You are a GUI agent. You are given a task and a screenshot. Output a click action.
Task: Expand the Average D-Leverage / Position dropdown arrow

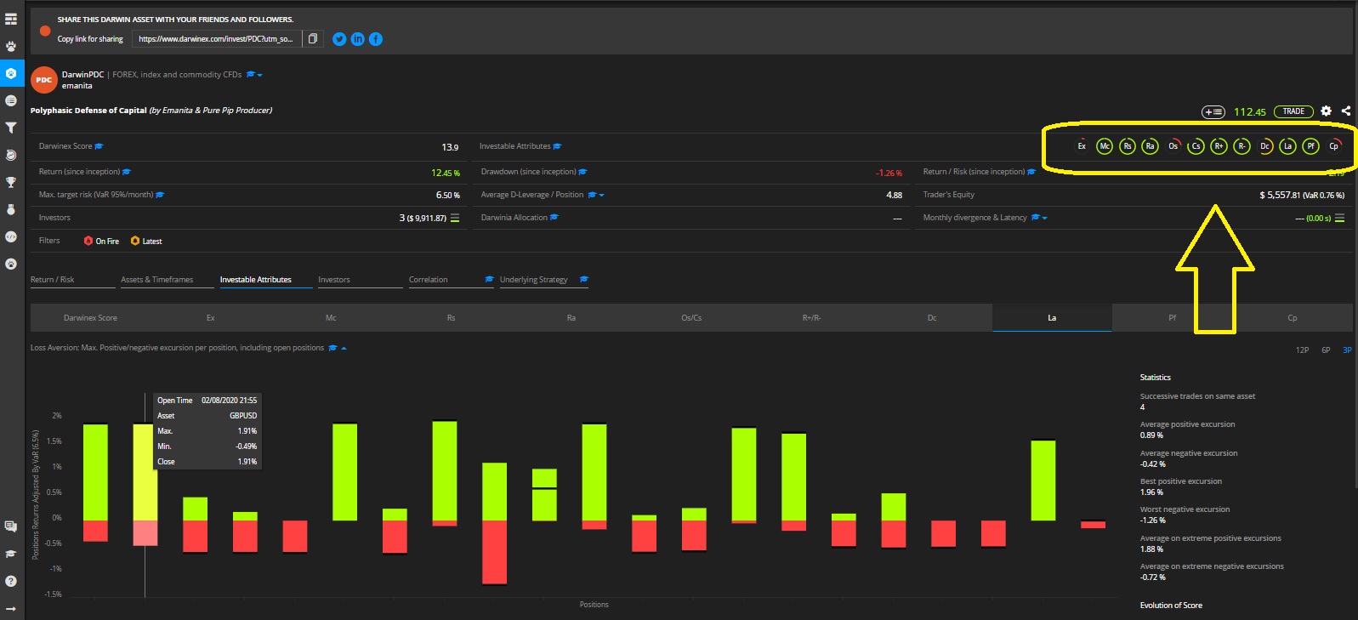click(x=602, y=196)
